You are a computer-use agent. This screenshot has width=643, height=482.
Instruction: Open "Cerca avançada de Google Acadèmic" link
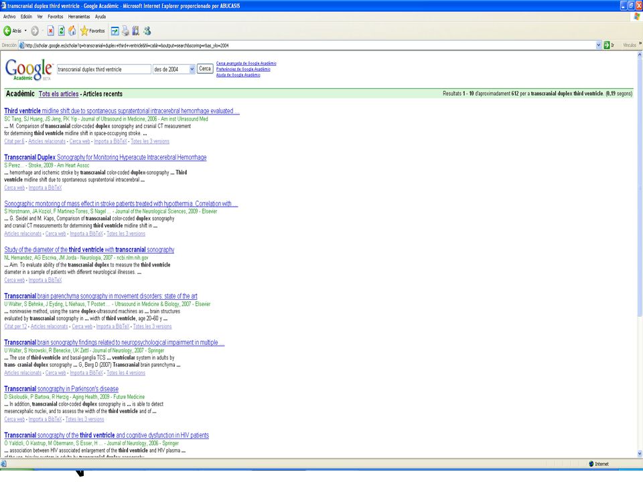[x=246, y=64]
